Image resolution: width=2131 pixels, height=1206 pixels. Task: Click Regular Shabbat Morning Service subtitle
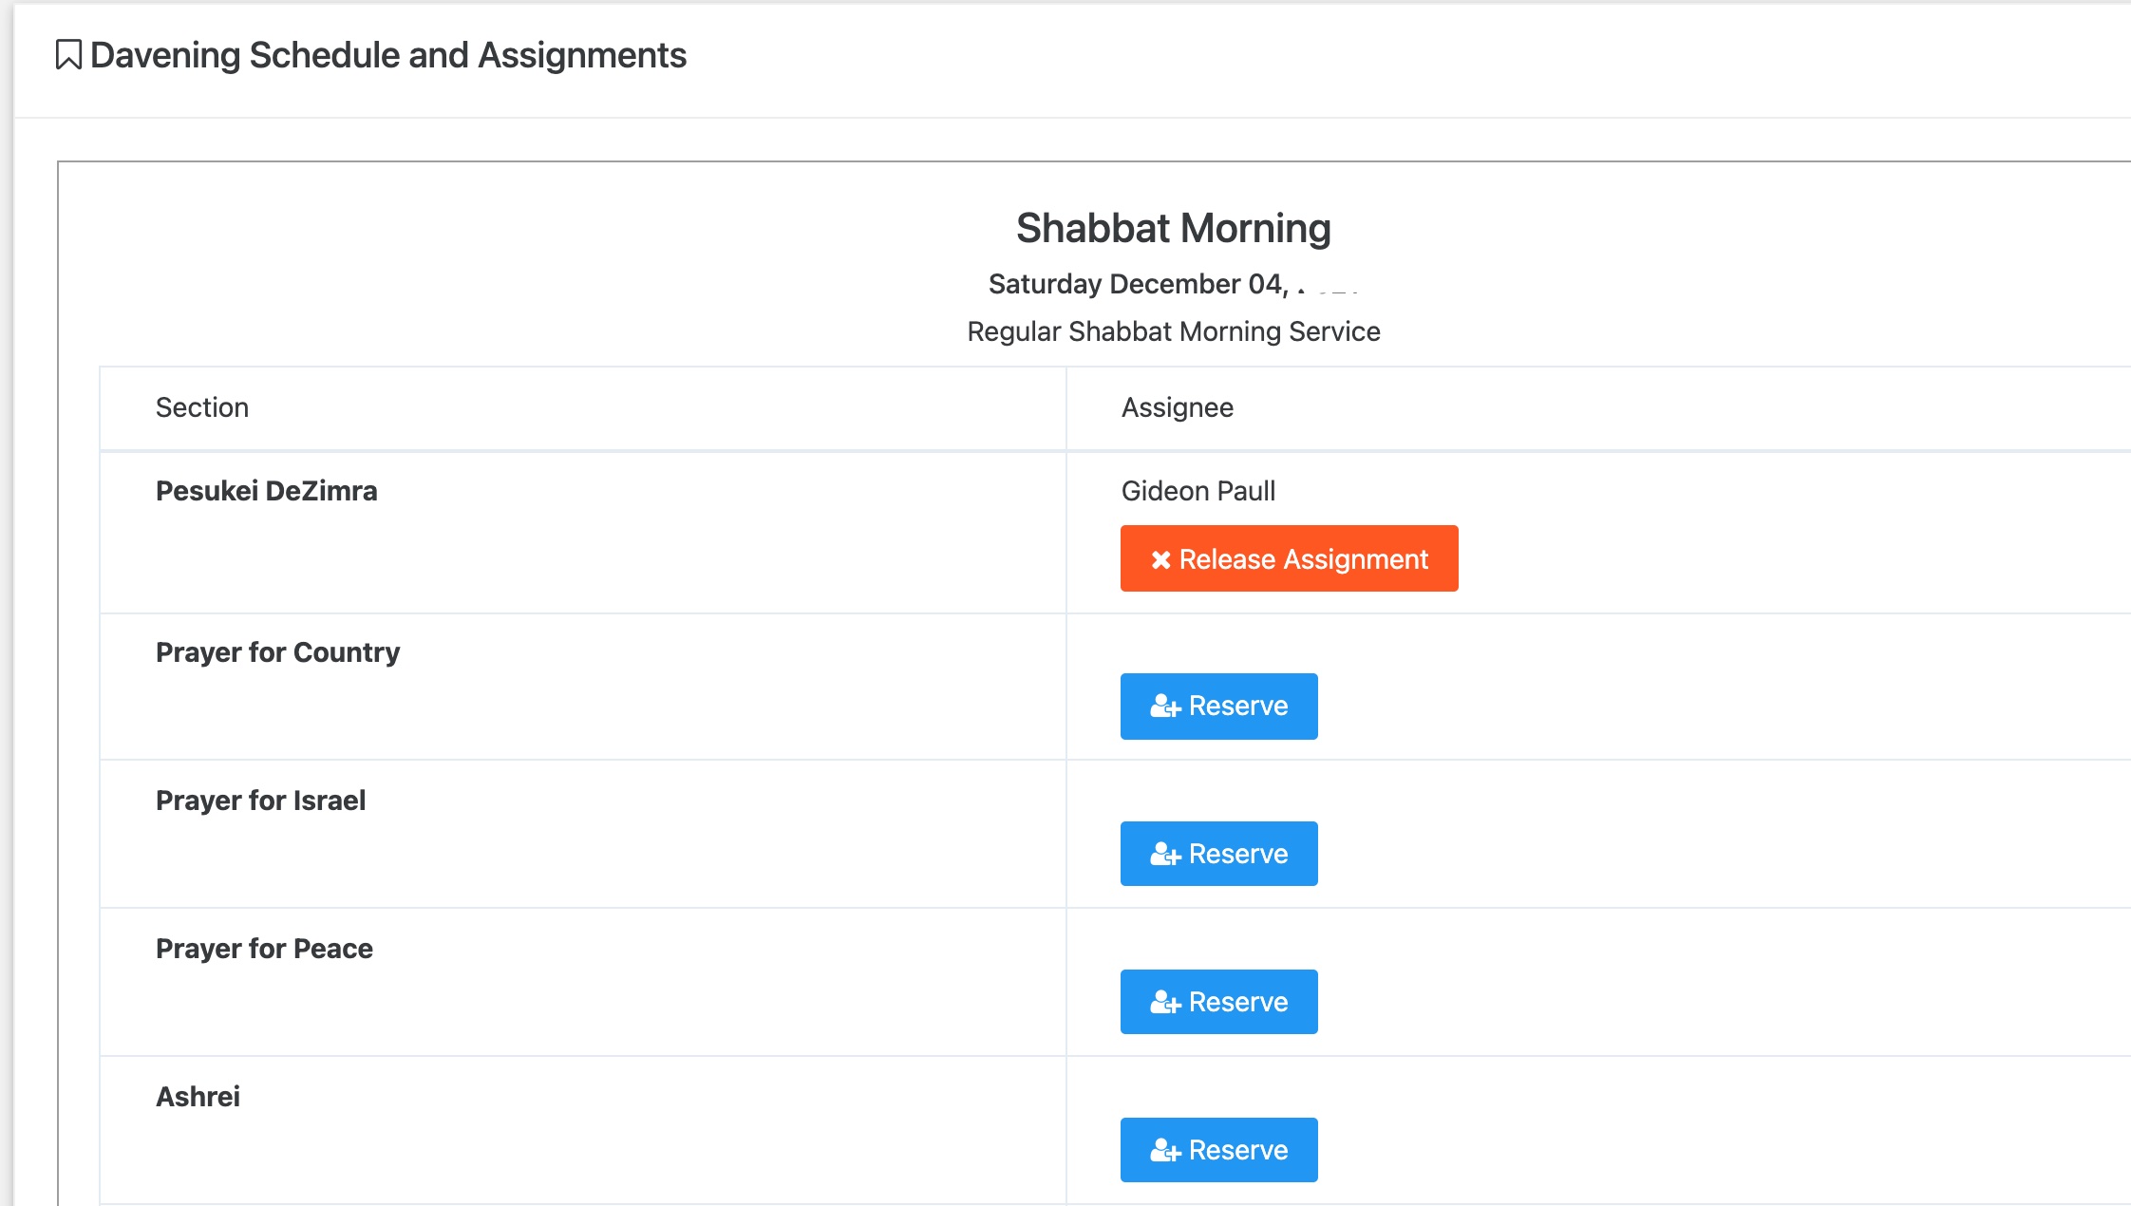(x=1173, y=331)
